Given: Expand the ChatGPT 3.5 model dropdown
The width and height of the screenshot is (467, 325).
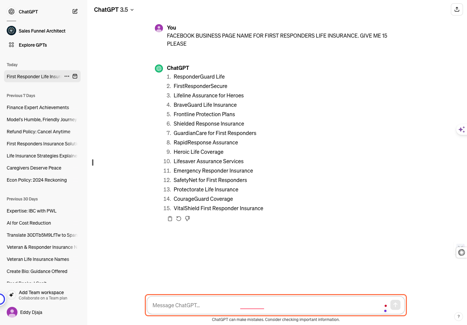Looking at the screenshot, I should [x=114, y=10].
